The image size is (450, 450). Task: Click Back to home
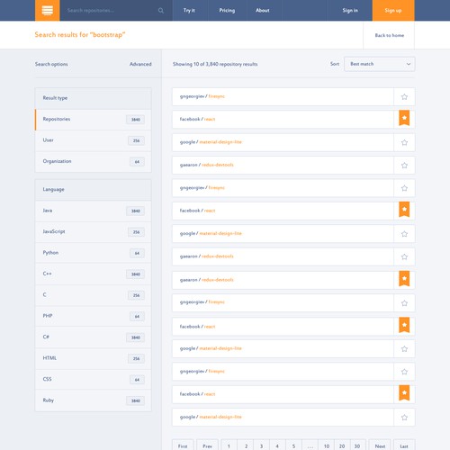tap(390, 35)
